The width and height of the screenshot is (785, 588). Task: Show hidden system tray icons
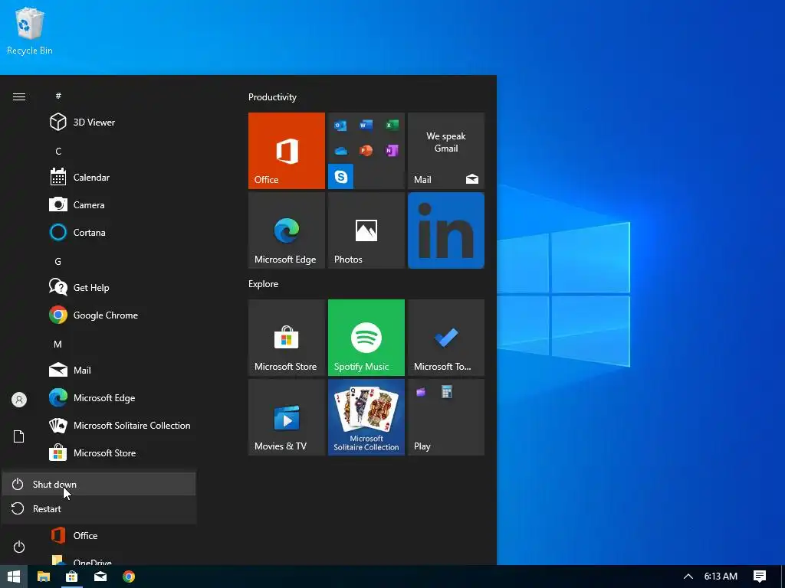pyautogui.click(x=688, y=577)
